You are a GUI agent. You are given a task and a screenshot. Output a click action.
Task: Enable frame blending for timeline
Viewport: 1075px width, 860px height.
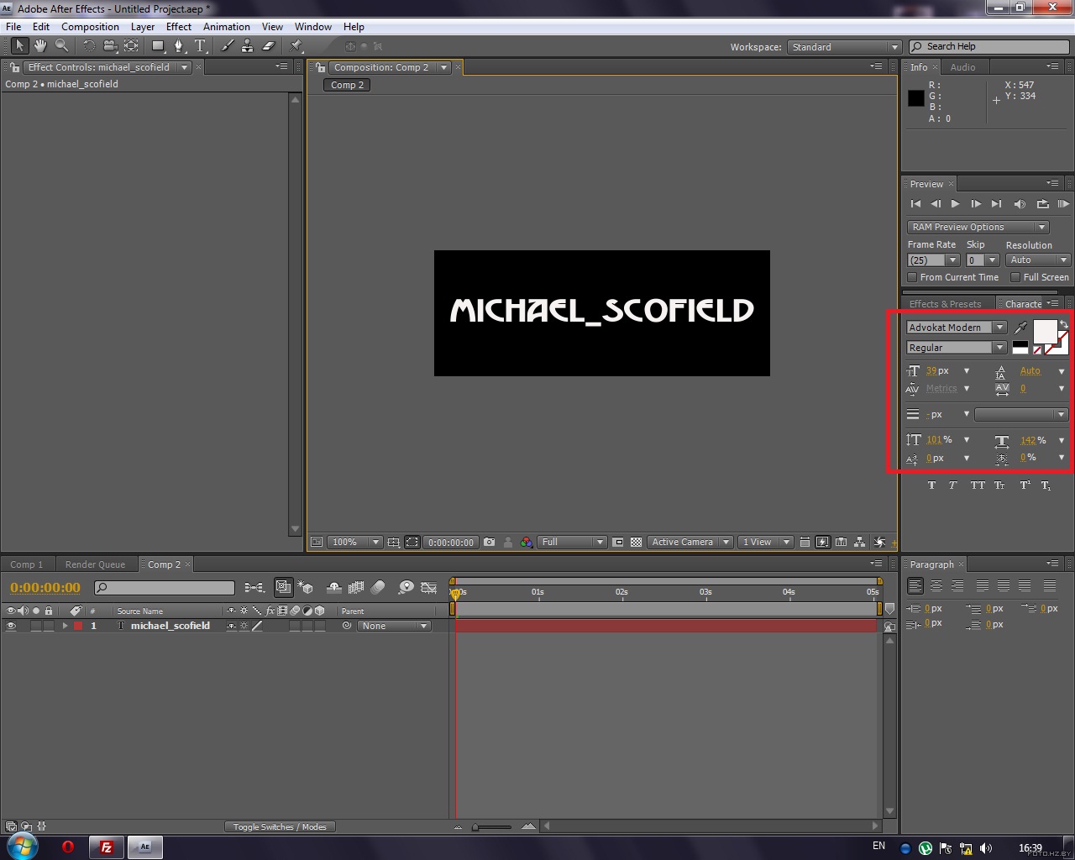click(356, 588)
